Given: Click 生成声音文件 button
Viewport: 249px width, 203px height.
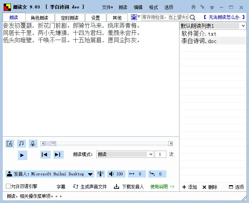Looking at the screenshot, I should coord(90,187).
